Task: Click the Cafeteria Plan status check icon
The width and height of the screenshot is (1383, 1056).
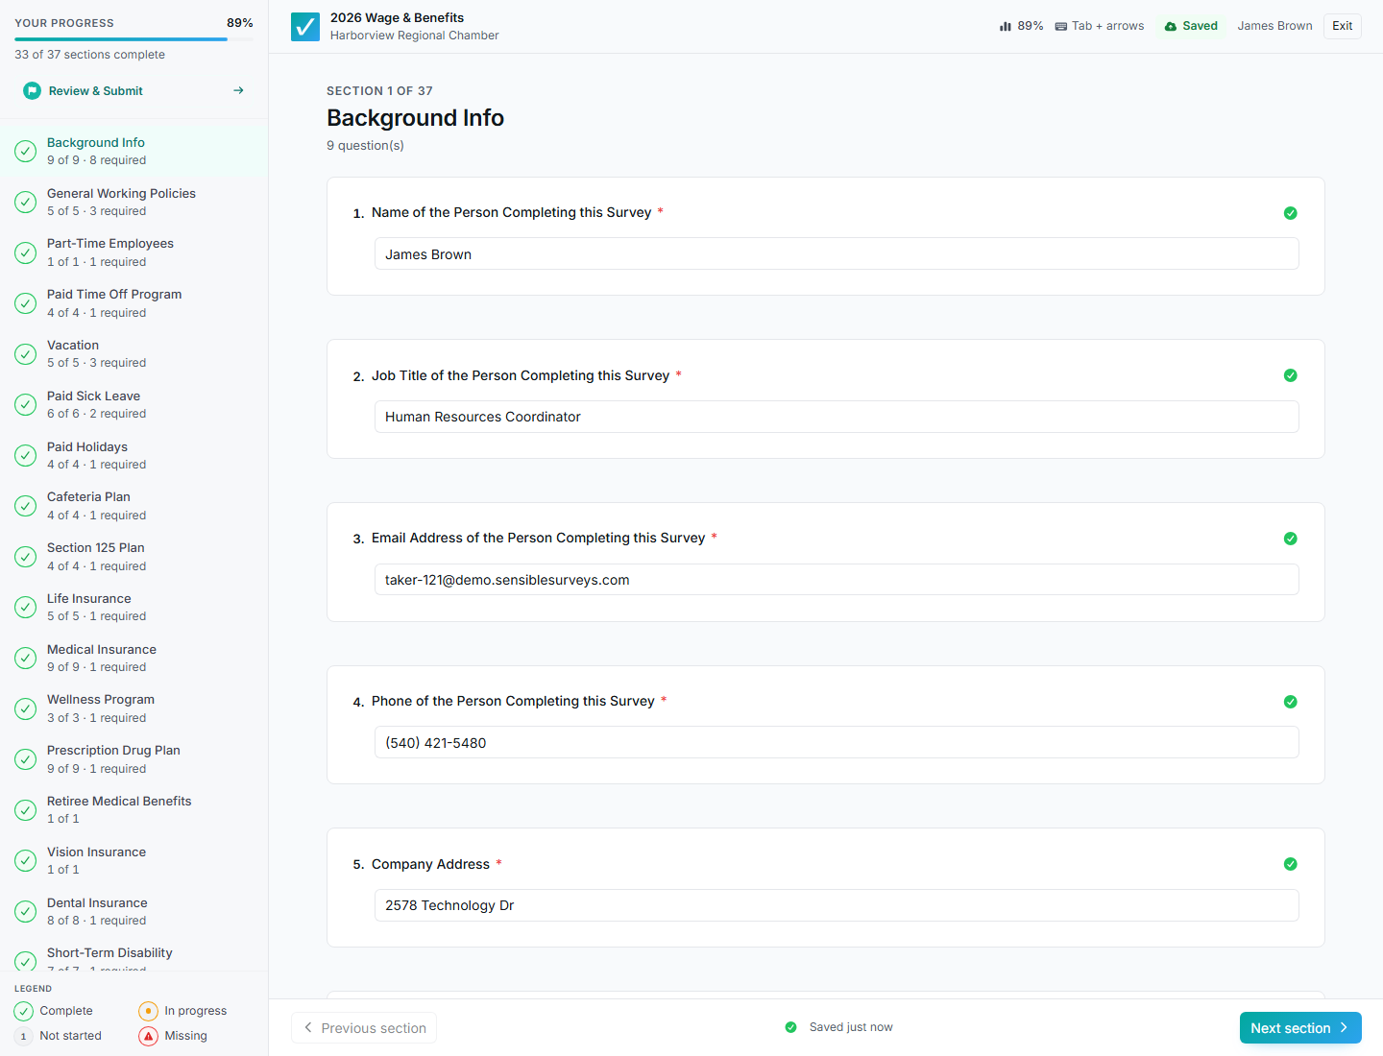Action: pos(26,506)
